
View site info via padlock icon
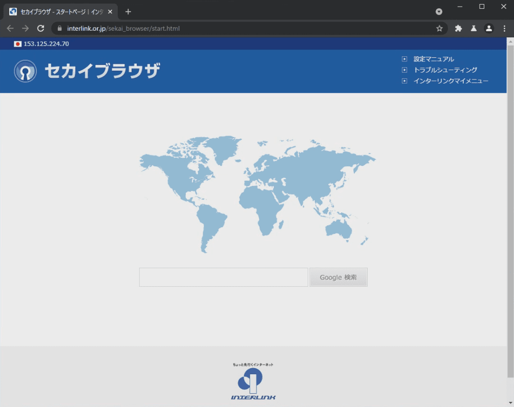(x=60, y=29)
